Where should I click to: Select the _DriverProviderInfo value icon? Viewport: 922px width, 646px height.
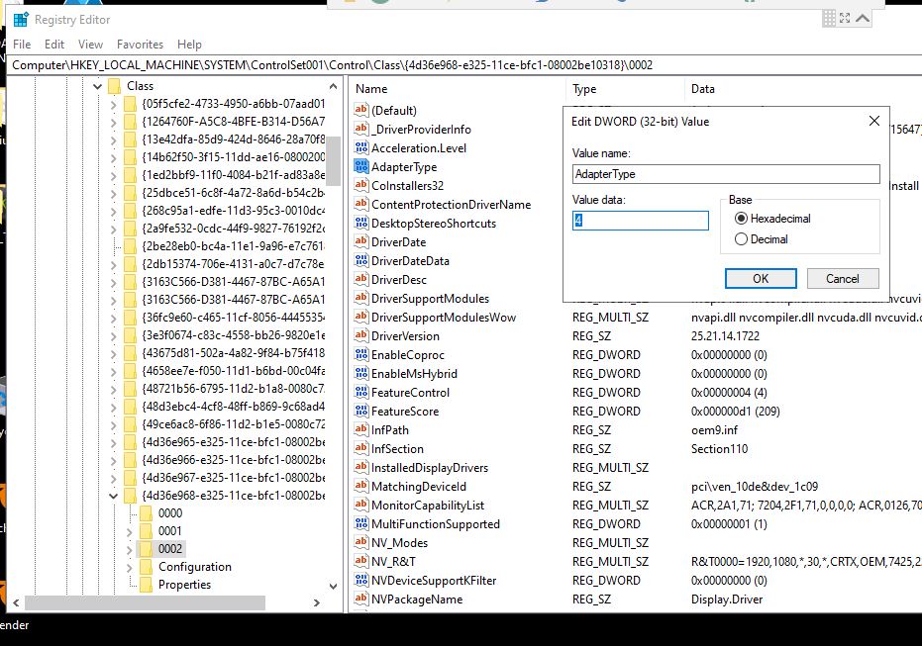361,129
